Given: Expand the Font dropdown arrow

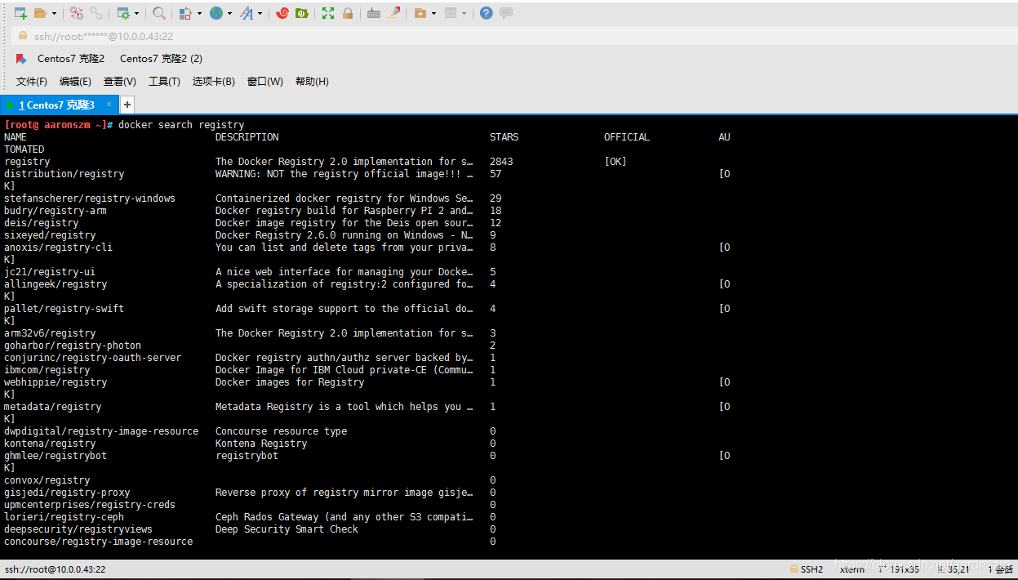Looking at the screenshot, I should point(260,13).
